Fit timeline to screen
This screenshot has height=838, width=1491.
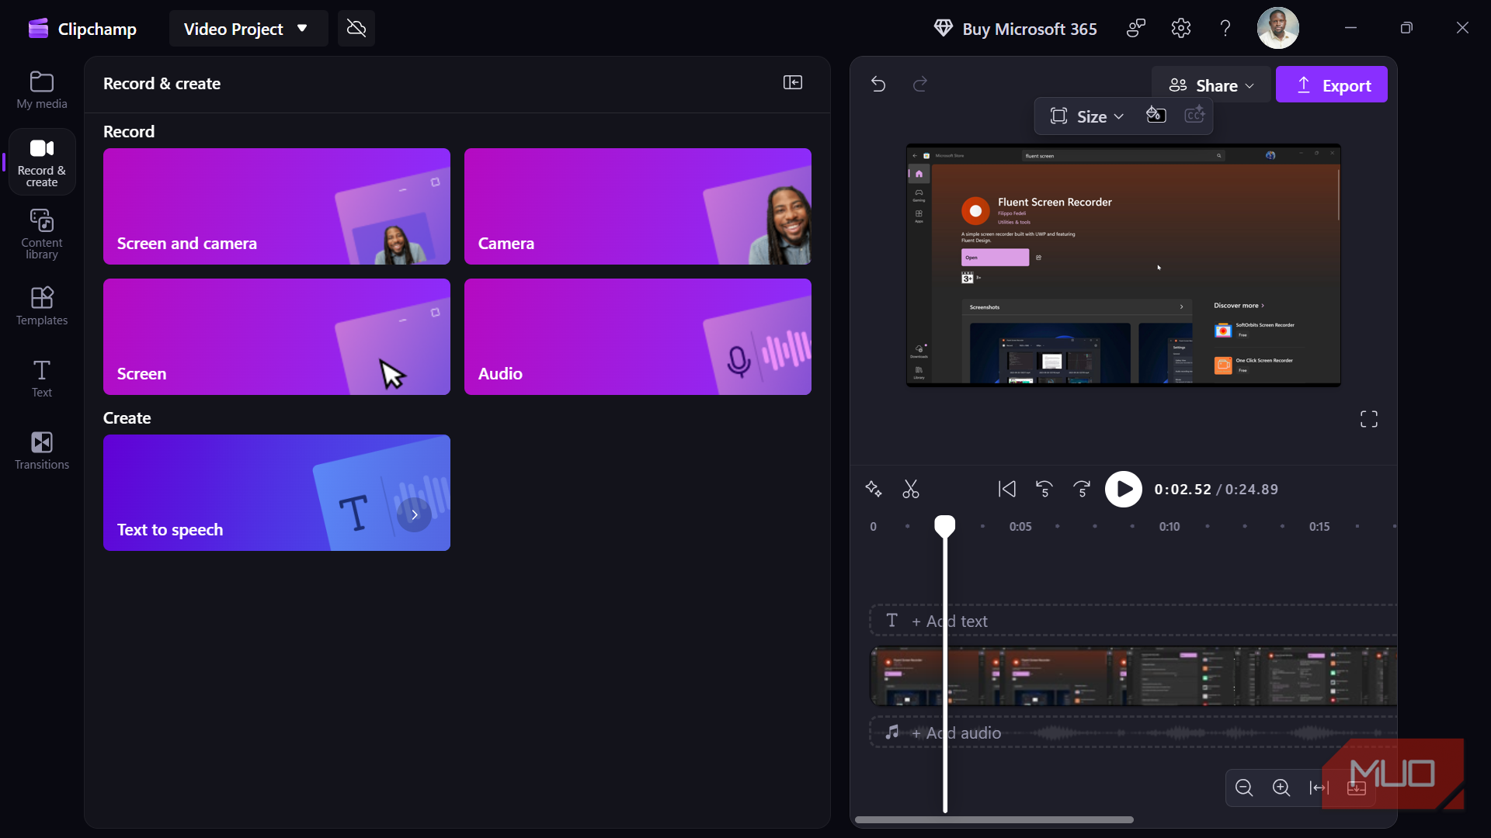[1319, 788]
